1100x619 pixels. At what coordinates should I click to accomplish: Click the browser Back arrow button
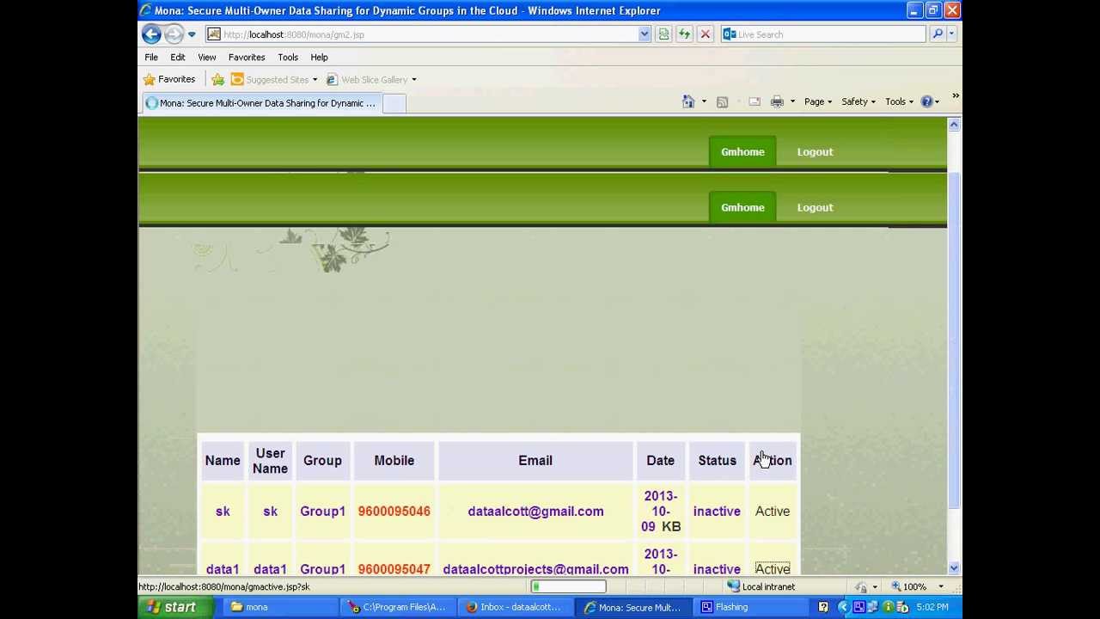151,34
